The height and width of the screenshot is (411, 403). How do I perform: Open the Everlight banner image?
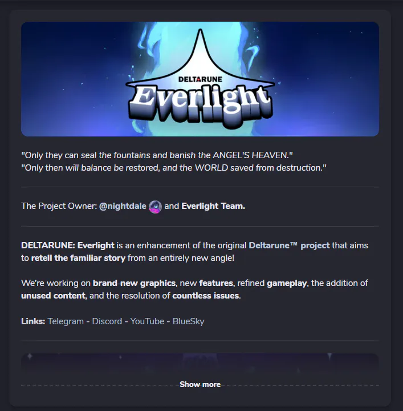200,79
